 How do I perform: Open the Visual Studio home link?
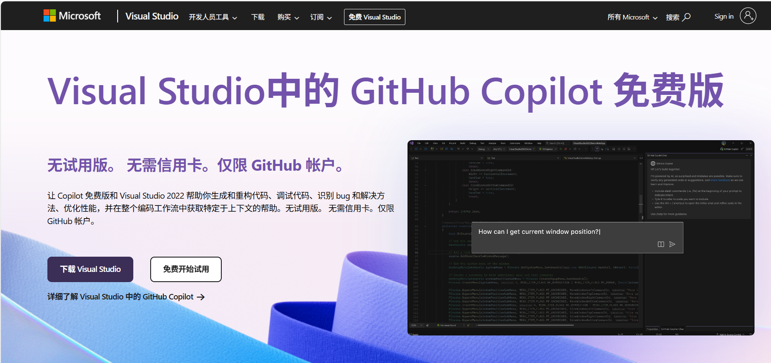pyautogui.click(x=152, y=16)
